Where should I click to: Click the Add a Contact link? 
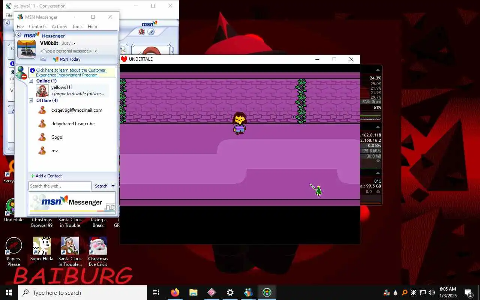[x=46, y=176]
